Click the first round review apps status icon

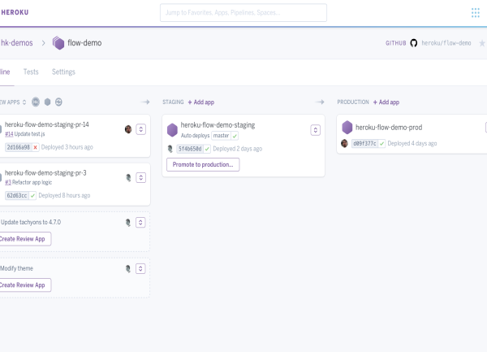(x=36, y=102)
